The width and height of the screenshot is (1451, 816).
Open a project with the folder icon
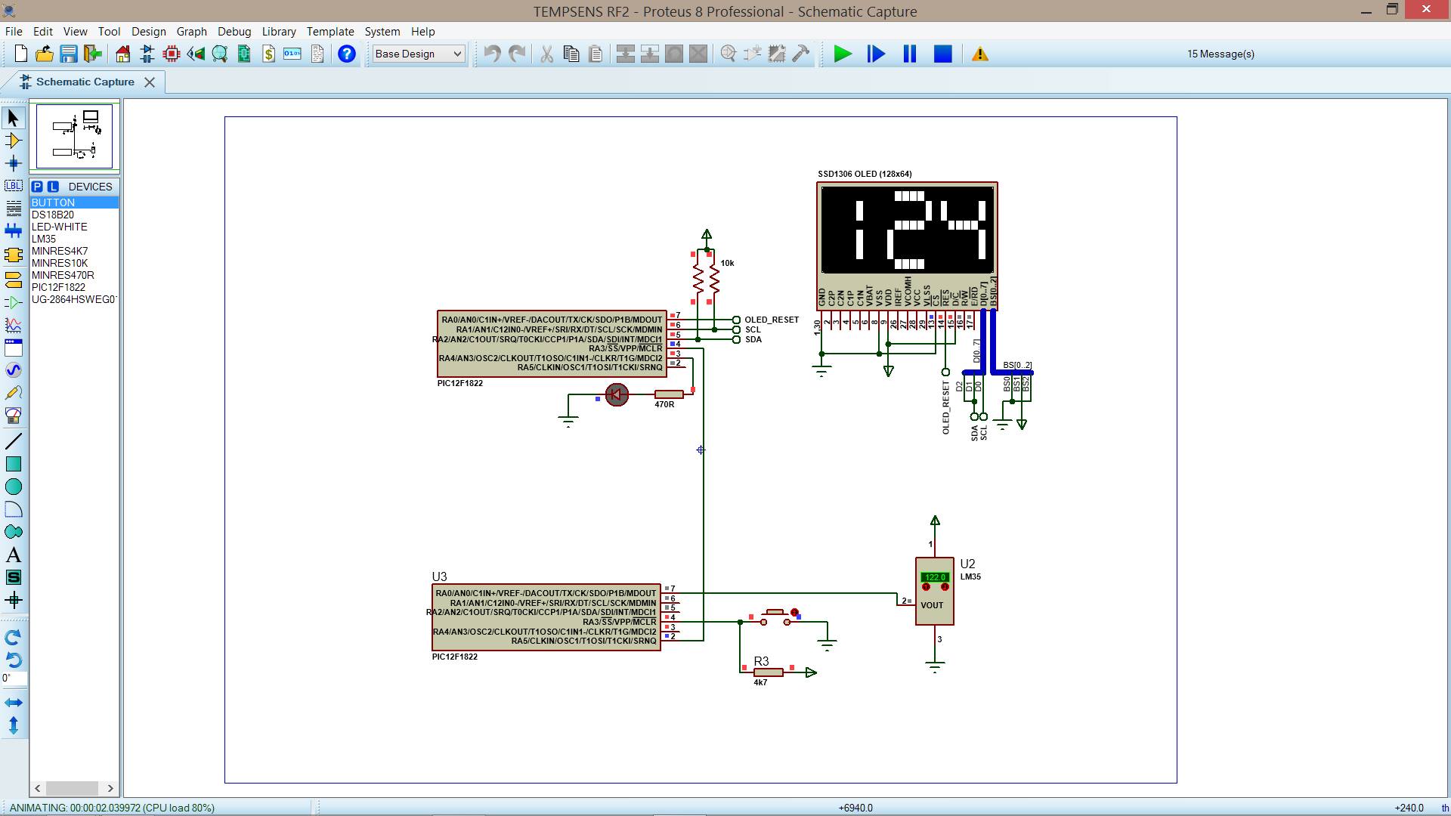45,54
